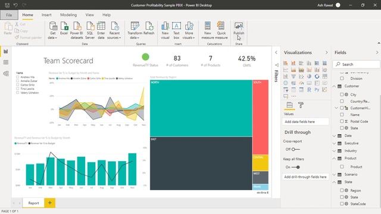Check the Product field checkbox

(342, 166)
